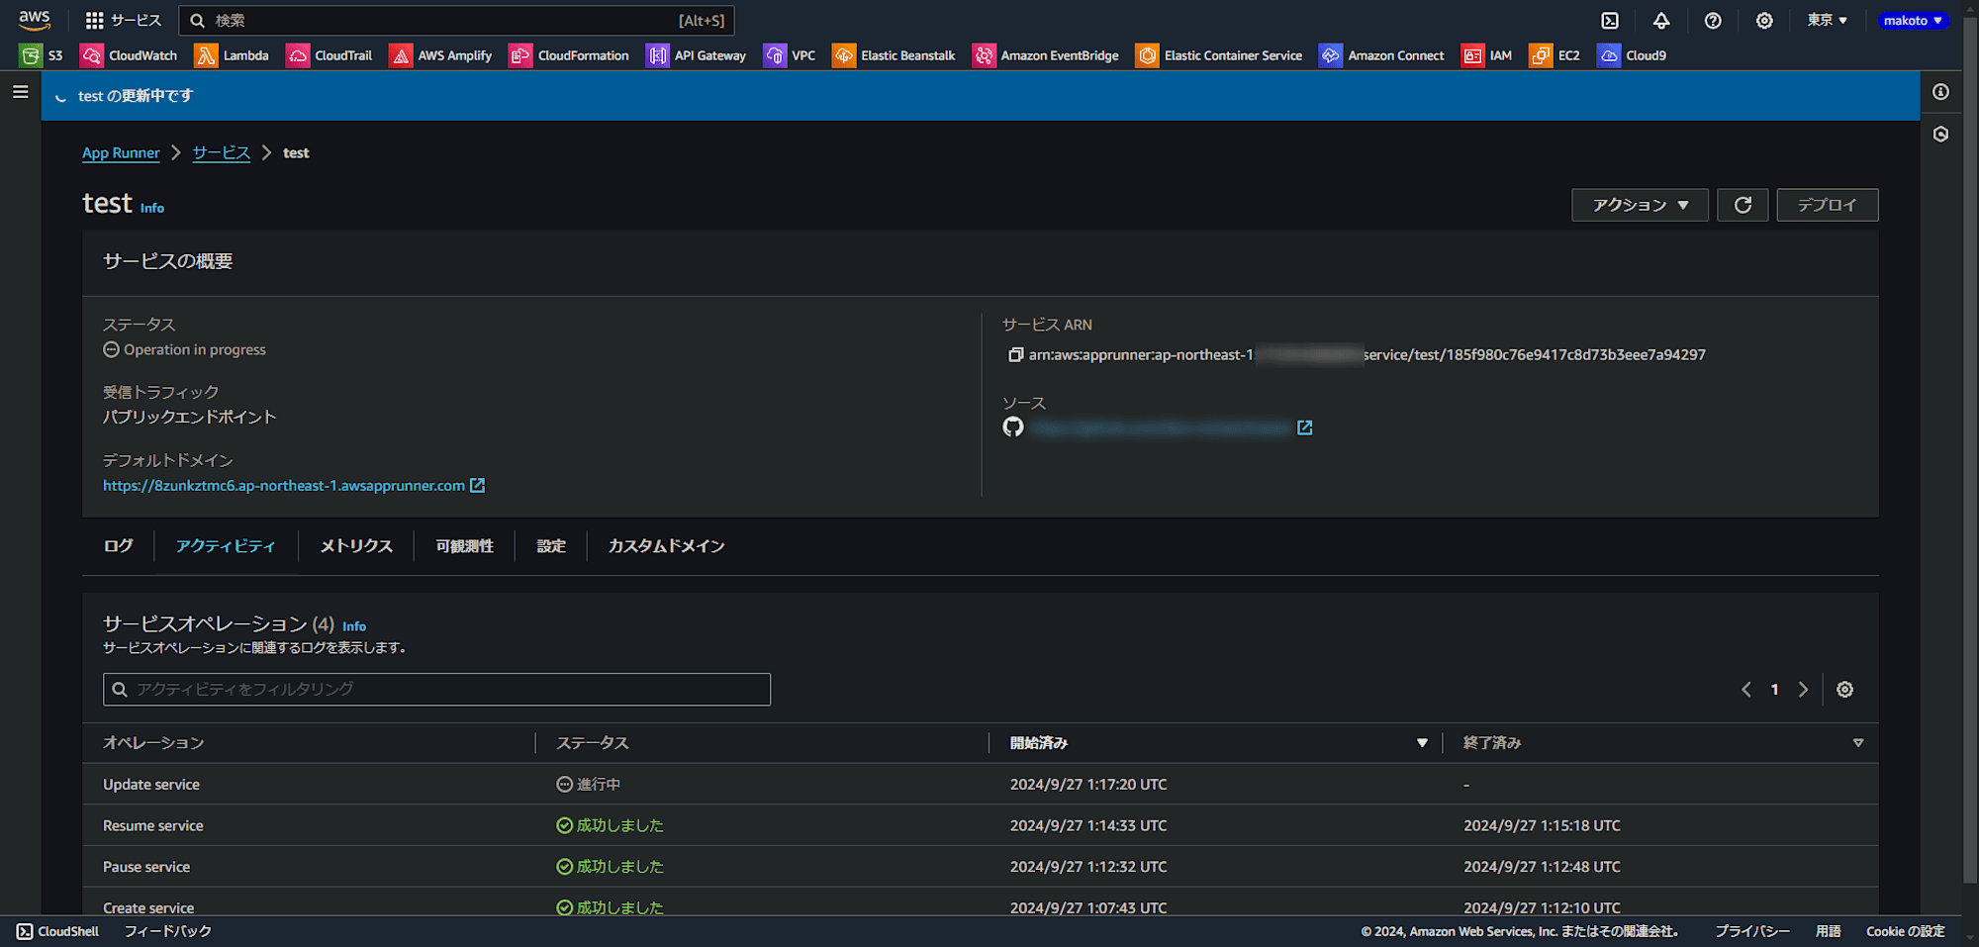This screenshot has width=1979, height=947.
Task: Open the services grid menu
Action: click(123, 20)
